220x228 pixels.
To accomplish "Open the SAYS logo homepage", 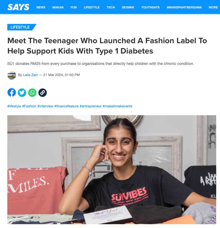I will tap(18, 7).
